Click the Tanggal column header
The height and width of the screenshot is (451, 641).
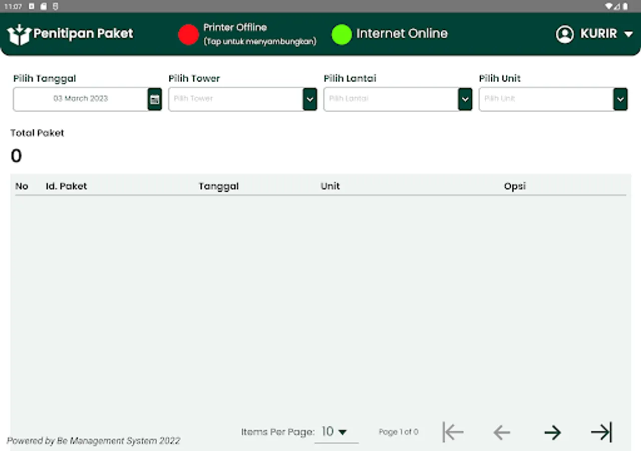click(218, 186)
